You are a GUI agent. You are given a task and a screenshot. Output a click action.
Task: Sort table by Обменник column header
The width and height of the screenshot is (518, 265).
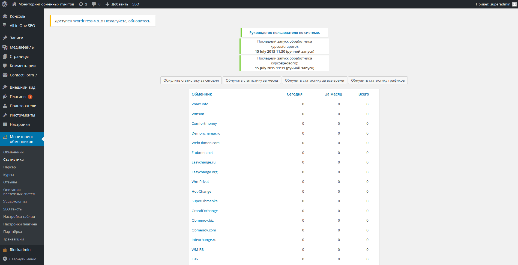click(202, 94)
